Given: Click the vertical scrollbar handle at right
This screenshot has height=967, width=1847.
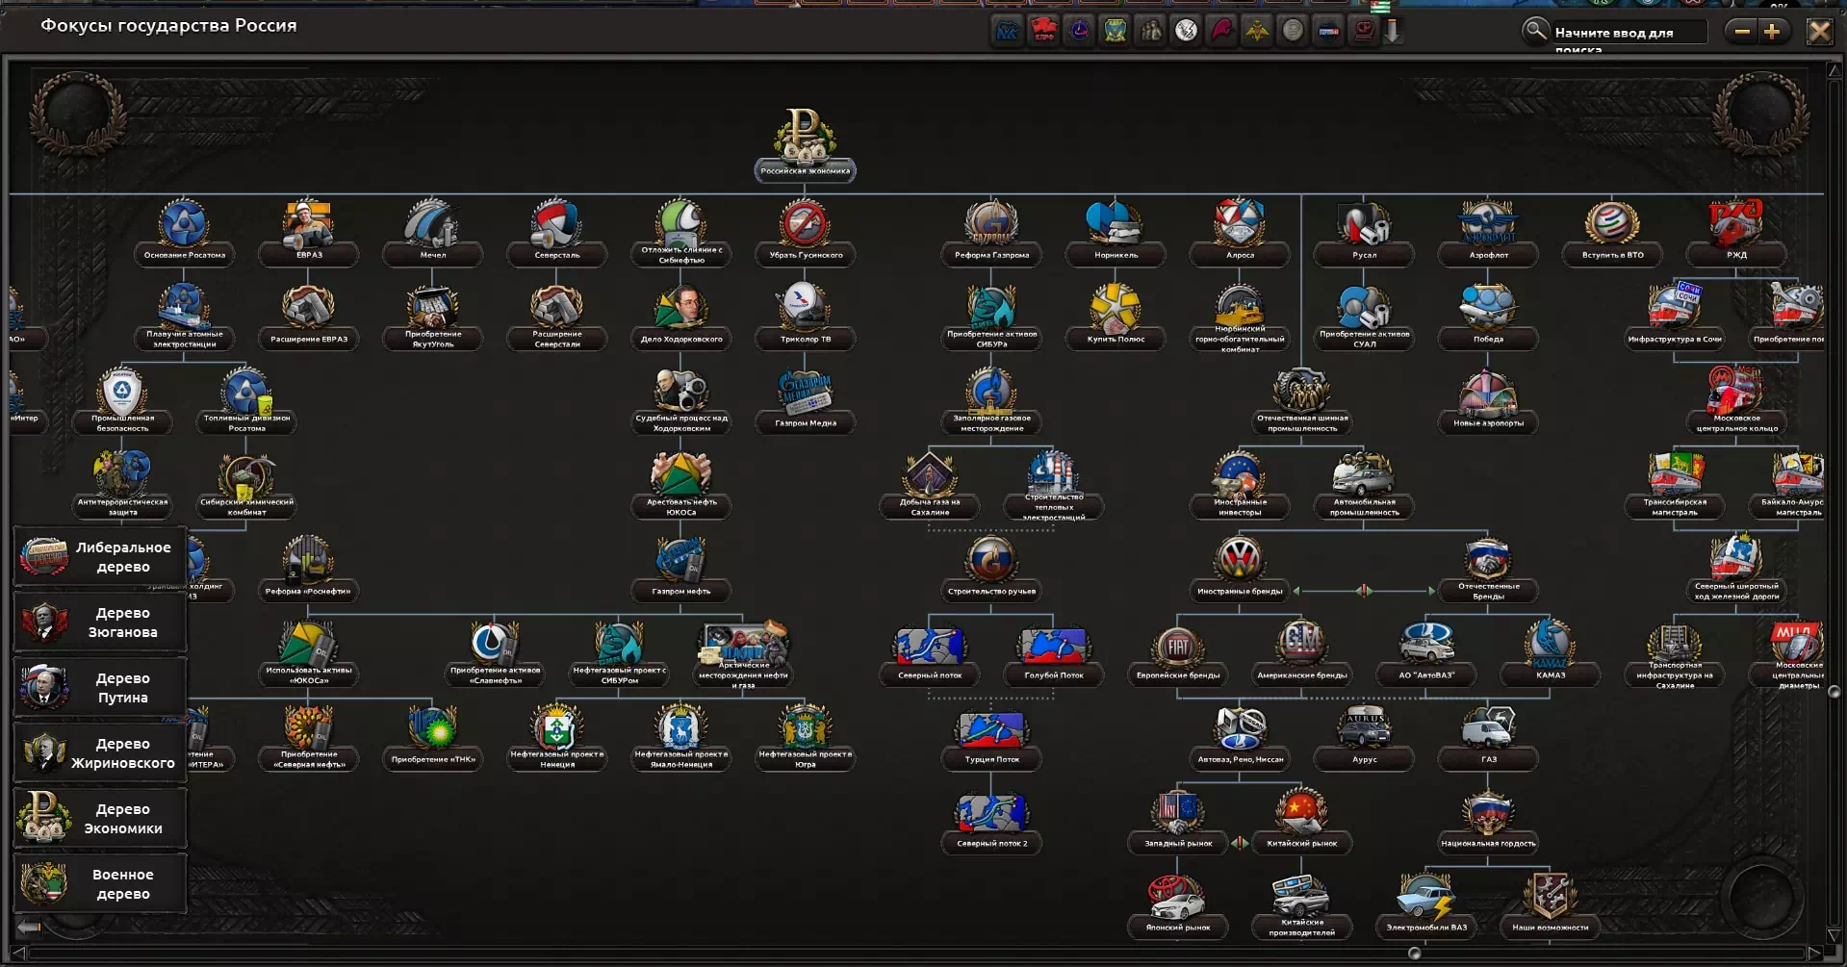Looking at the screenshot, I should click(1834, 692).
